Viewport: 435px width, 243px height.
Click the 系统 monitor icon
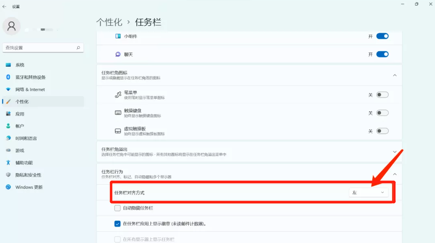8,65
